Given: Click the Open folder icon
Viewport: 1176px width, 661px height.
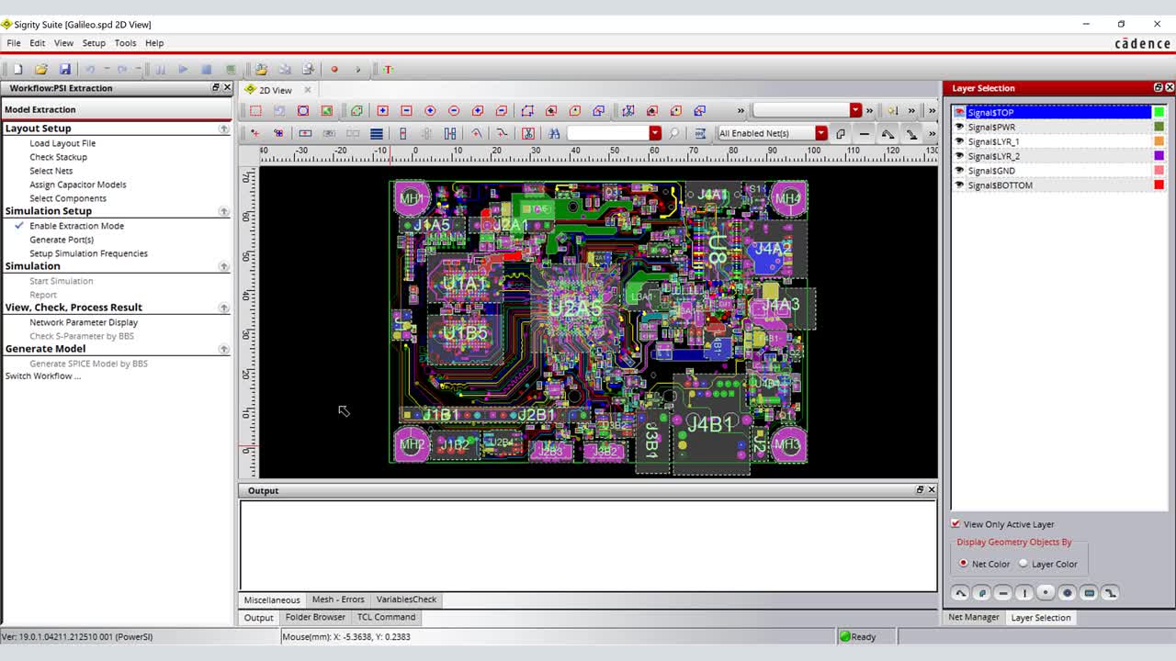Looking at the screenshot, I should pos(41,69).
